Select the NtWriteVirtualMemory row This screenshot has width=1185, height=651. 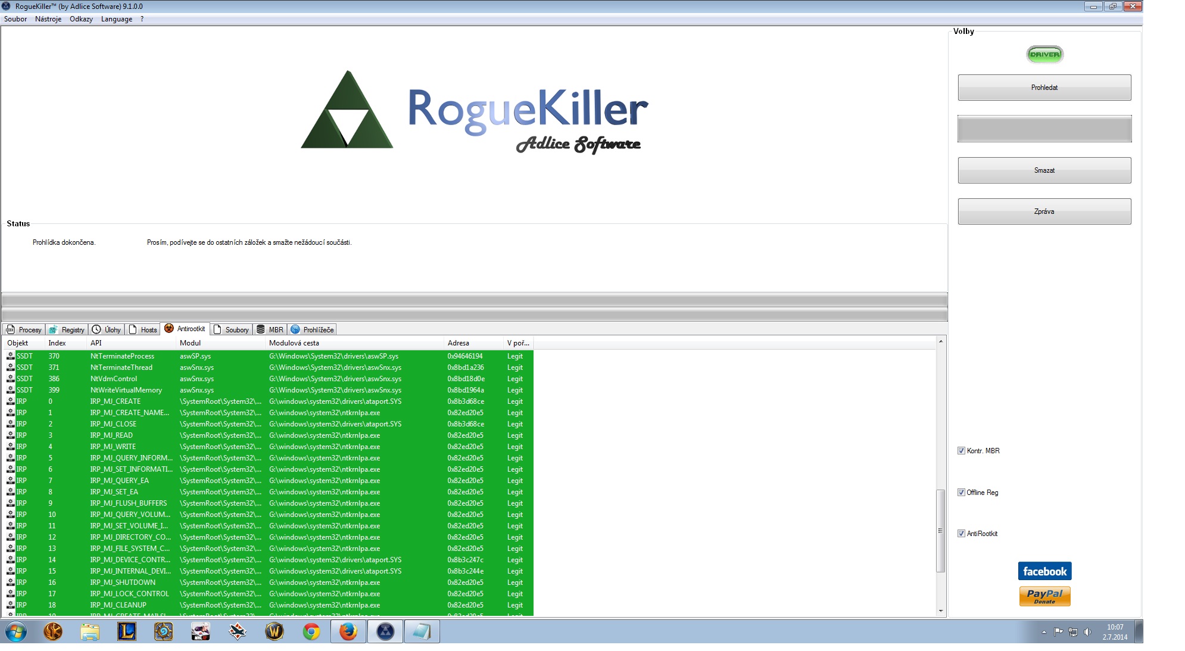[269, 390]
